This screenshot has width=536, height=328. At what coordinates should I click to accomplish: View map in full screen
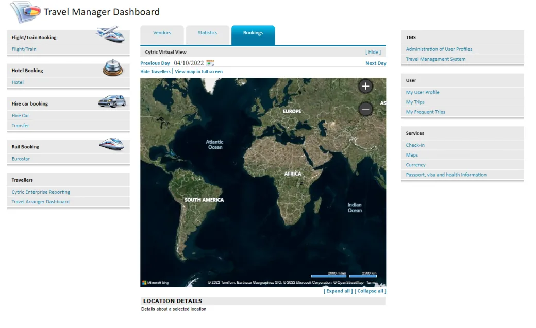198,72
